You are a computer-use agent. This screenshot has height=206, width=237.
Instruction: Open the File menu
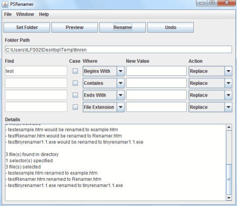tap(8, 14)
